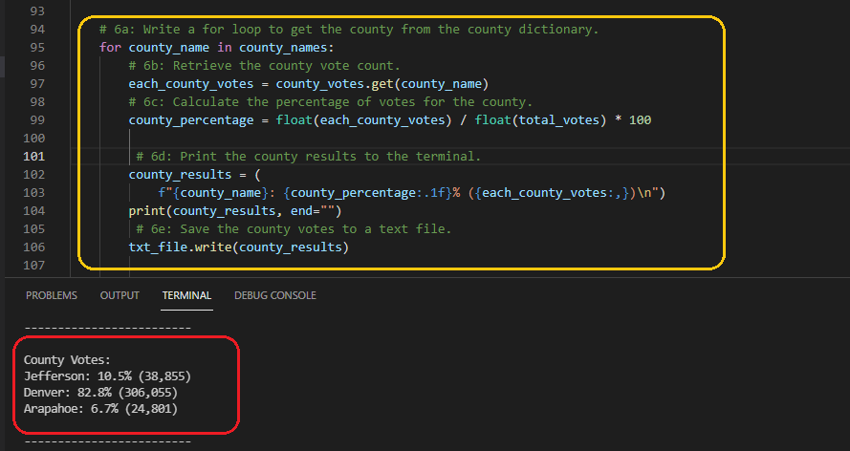Click 'county_percentage' variable on line 99
Screen dimensions: 850x451
pos(191,120)
